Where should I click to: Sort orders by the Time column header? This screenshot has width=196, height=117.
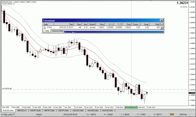coord(64,24)
